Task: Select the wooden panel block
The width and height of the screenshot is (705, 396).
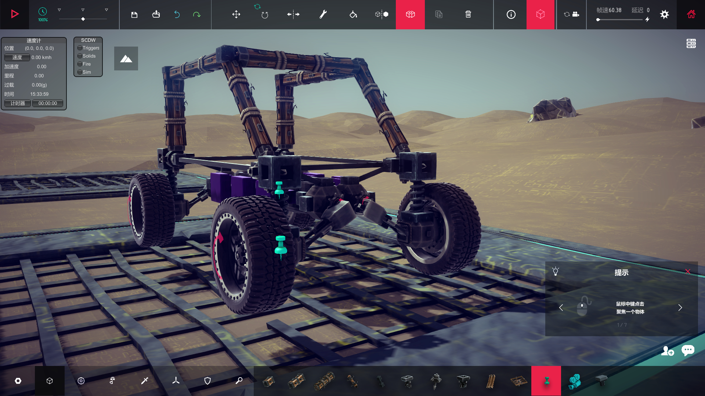Action: click(518, 381)
